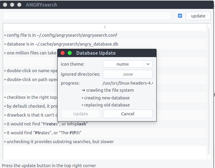
Task: Click the results list vertical scrollbar
Action: tap(209, 90)
